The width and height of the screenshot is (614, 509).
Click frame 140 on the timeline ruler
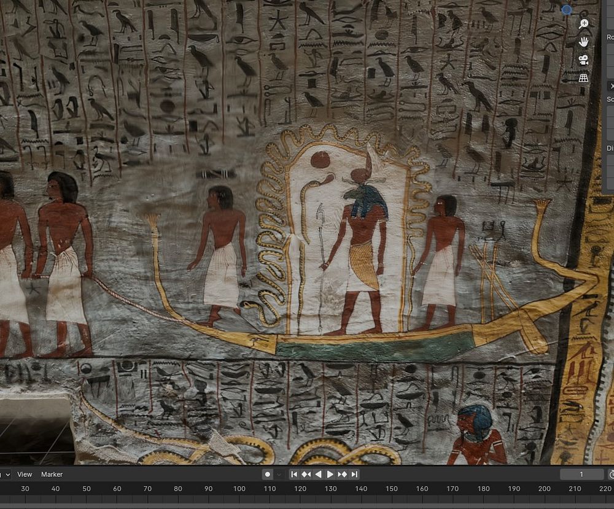(361, 489)
